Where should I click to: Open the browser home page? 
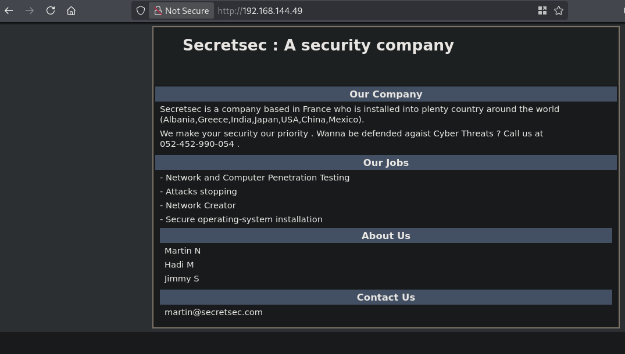(71, 11)
